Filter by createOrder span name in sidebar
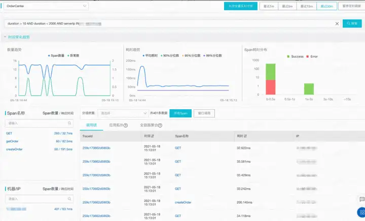The width and height of the screenshot is (365, 221). [14, 149]
